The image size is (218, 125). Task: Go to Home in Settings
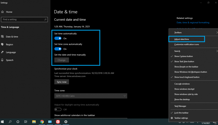coord(9,12)
